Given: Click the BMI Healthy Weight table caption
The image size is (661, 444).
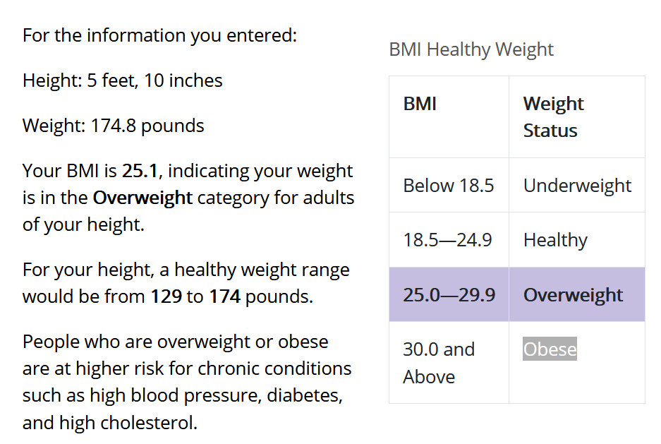Looking at the screenshot, I should pyautogui.click(x=471, y=50).
